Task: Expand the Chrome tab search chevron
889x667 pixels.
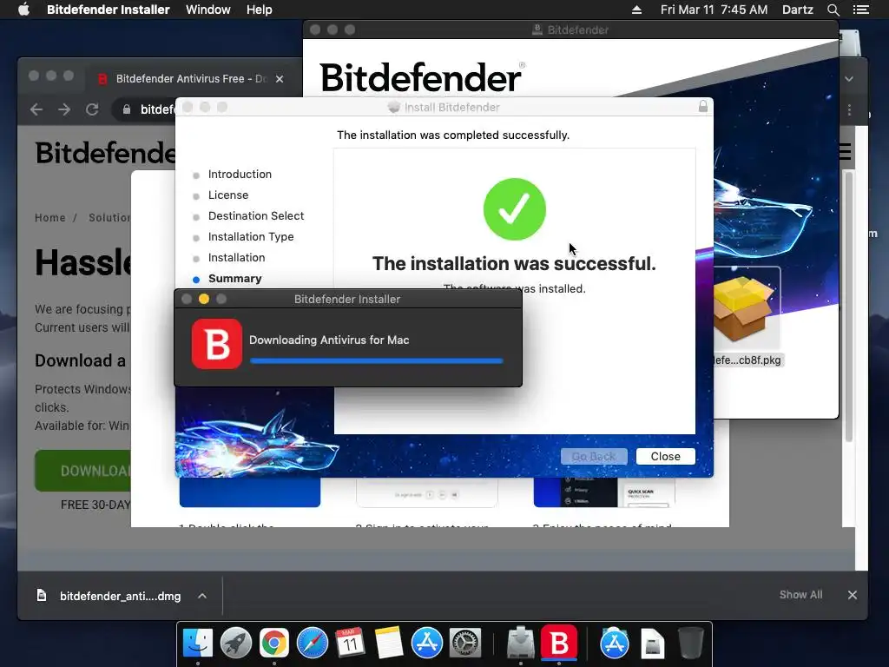Action: tap(849, 79)
